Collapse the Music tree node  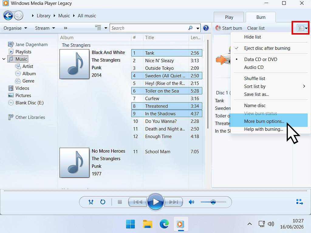coord(4,59)
